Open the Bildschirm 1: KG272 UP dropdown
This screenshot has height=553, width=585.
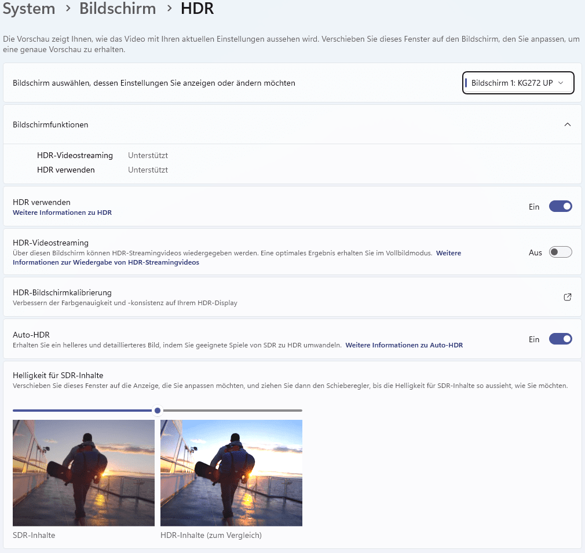pos(518,83)
